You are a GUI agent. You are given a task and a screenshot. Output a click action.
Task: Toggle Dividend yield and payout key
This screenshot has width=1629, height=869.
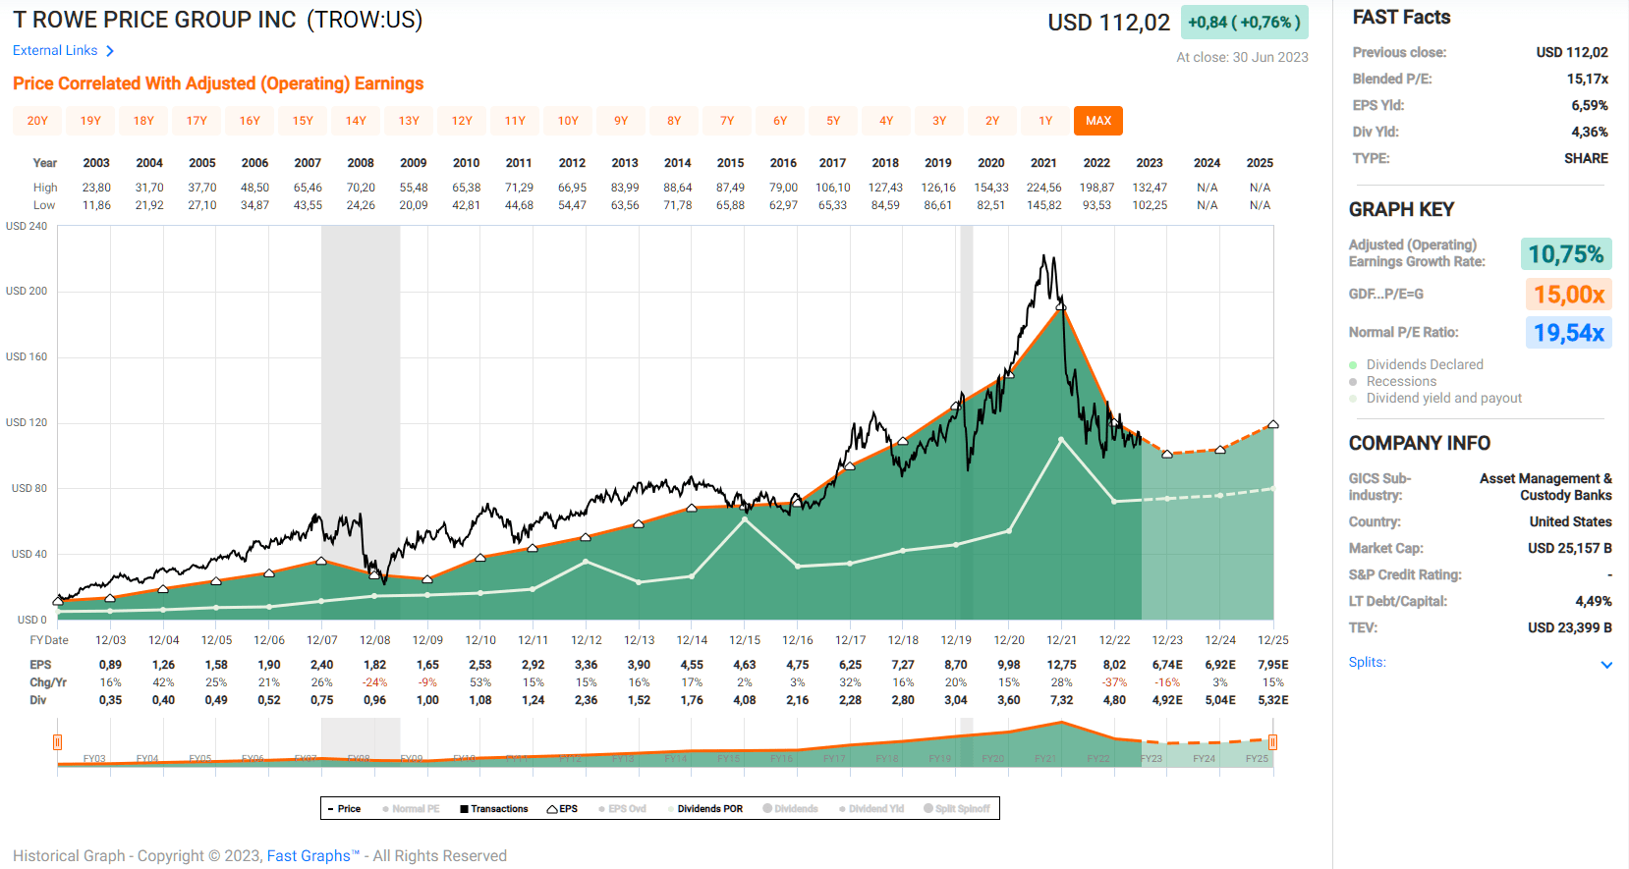click(1435, 398)
